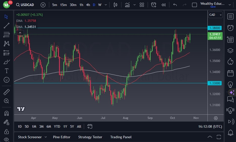This screenshot has width=236, height=142.
Task: Open the alerts alarm clock panel
Action: (x=230, y=28)
